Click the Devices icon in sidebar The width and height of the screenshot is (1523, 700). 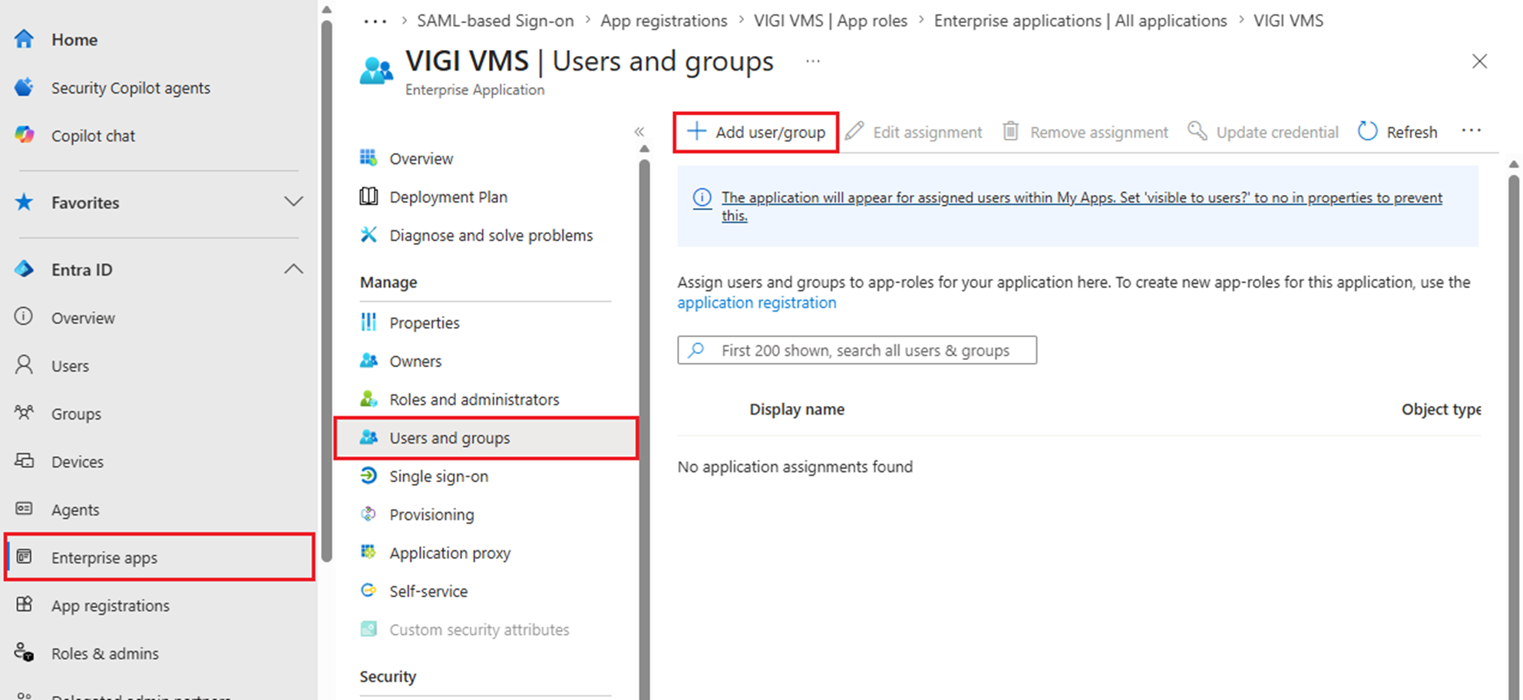tap(24, 461)
